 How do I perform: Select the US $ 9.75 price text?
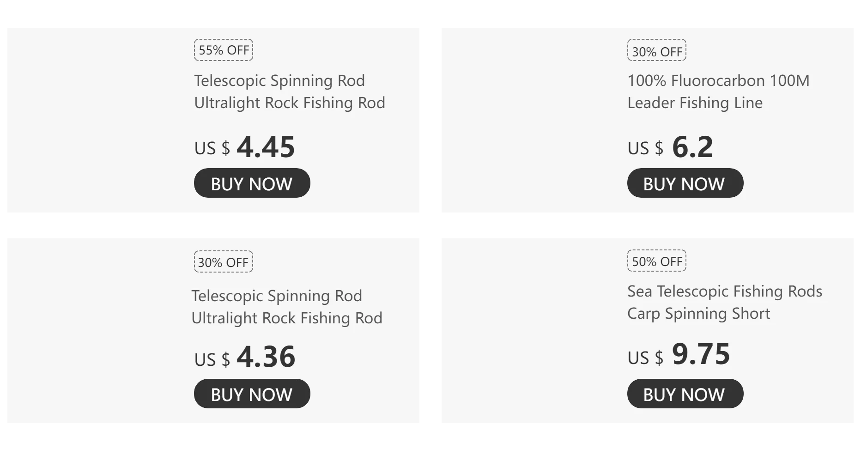(678, 355)
